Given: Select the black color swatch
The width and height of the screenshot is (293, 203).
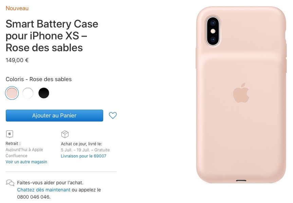Looking at the screenshot, I should 44,93.
